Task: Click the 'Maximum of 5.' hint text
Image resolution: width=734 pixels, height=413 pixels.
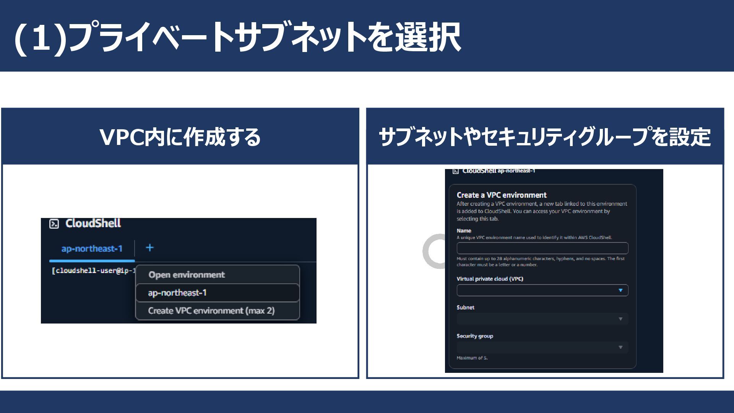Action: pos(472,358)
